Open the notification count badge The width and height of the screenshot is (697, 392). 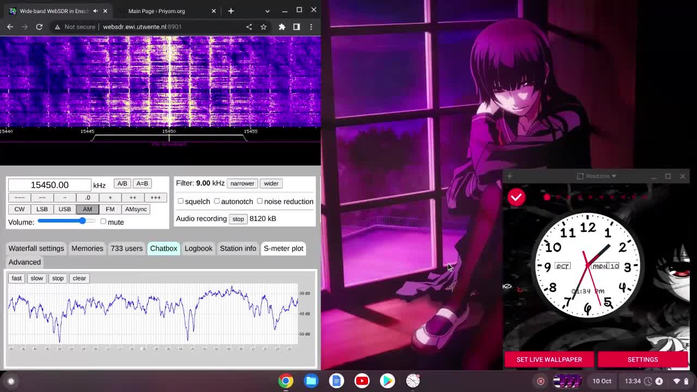click(x=659, y=381)
